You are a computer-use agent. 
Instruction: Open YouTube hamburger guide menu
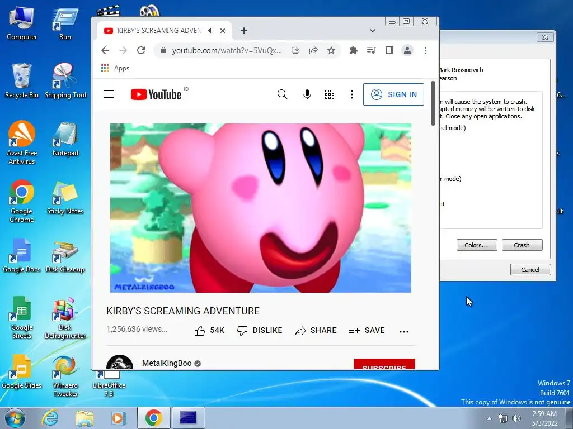coord(109,94)
